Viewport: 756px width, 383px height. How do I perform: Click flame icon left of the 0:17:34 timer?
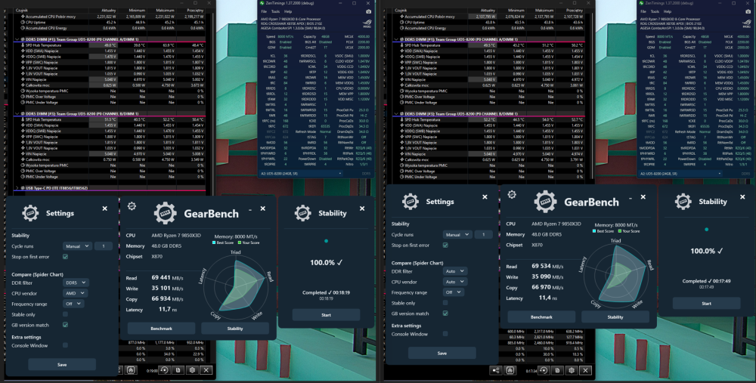click(510, 370)
